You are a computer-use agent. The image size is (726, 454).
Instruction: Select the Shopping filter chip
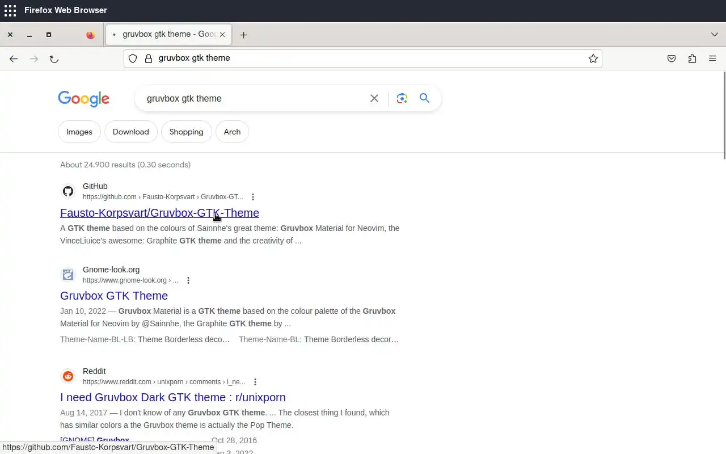click(x=186, y=132)
